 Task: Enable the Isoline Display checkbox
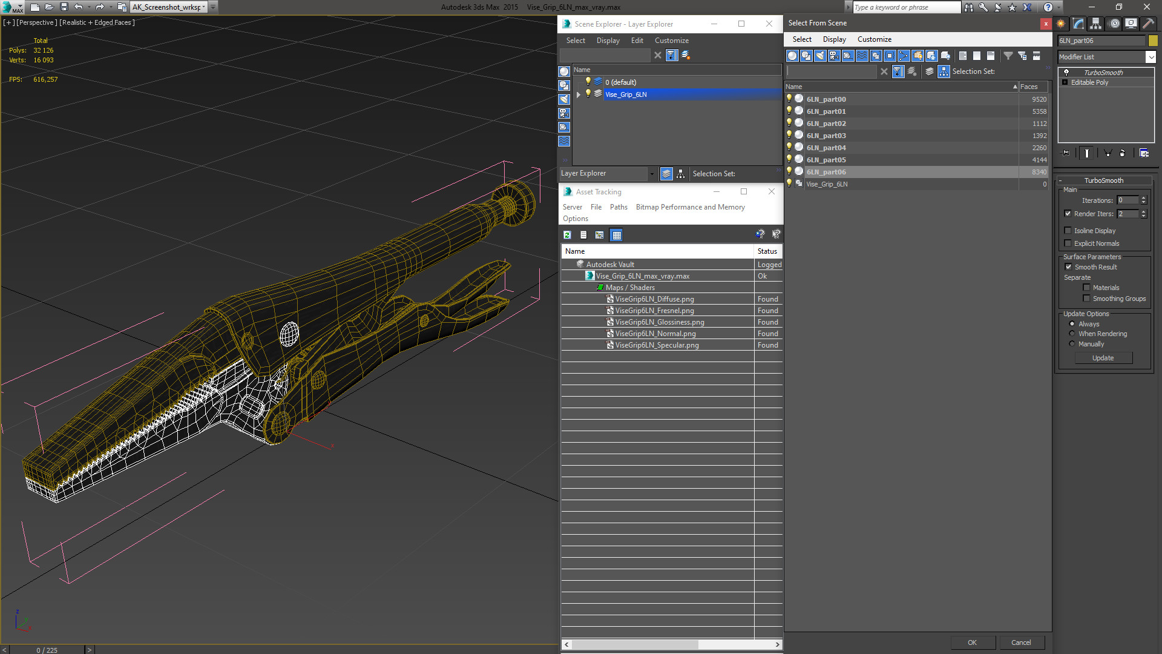(1068, 231)
